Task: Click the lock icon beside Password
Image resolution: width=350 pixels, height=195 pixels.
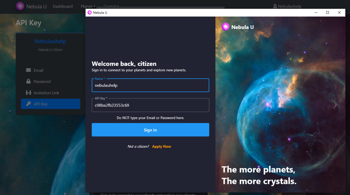Action: click(28, 81)
